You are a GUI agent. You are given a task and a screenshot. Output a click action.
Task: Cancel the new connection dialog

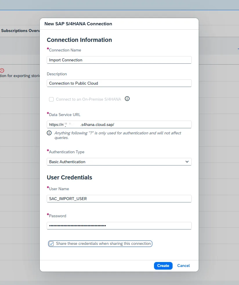183,266
